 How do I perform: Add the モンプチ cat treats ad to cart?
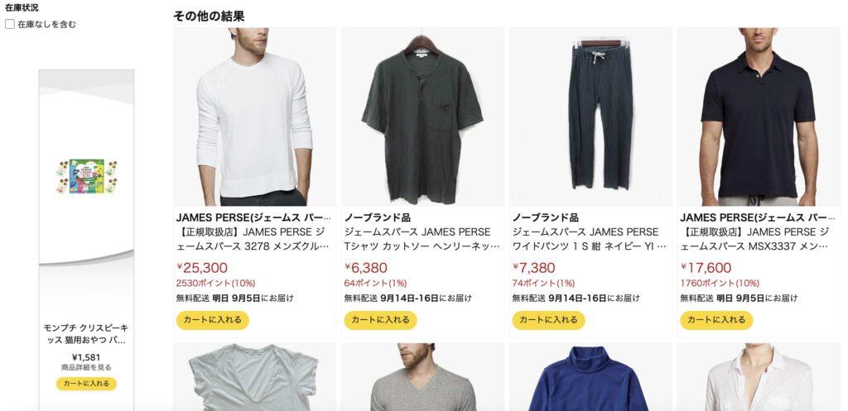click(86, 384)
